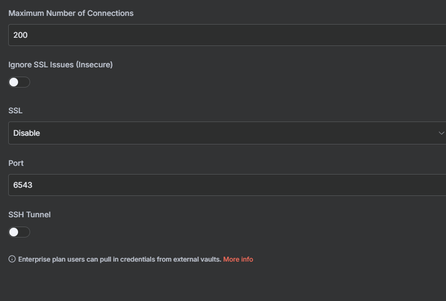Select the 'Disable' value shown in SSL
Viewport: 446px width, 301px height.
pos(27,133)
